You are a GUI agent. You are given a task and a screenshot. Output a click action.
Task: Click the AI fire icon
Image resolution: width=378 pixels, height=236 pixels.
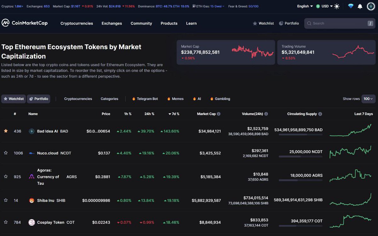pos(194,99)
